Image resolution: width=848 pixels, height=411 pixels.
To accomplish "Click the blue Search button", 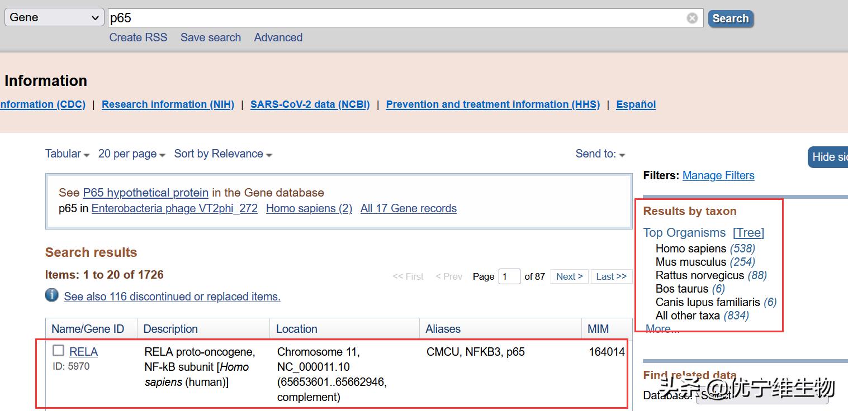I will 730,18.
